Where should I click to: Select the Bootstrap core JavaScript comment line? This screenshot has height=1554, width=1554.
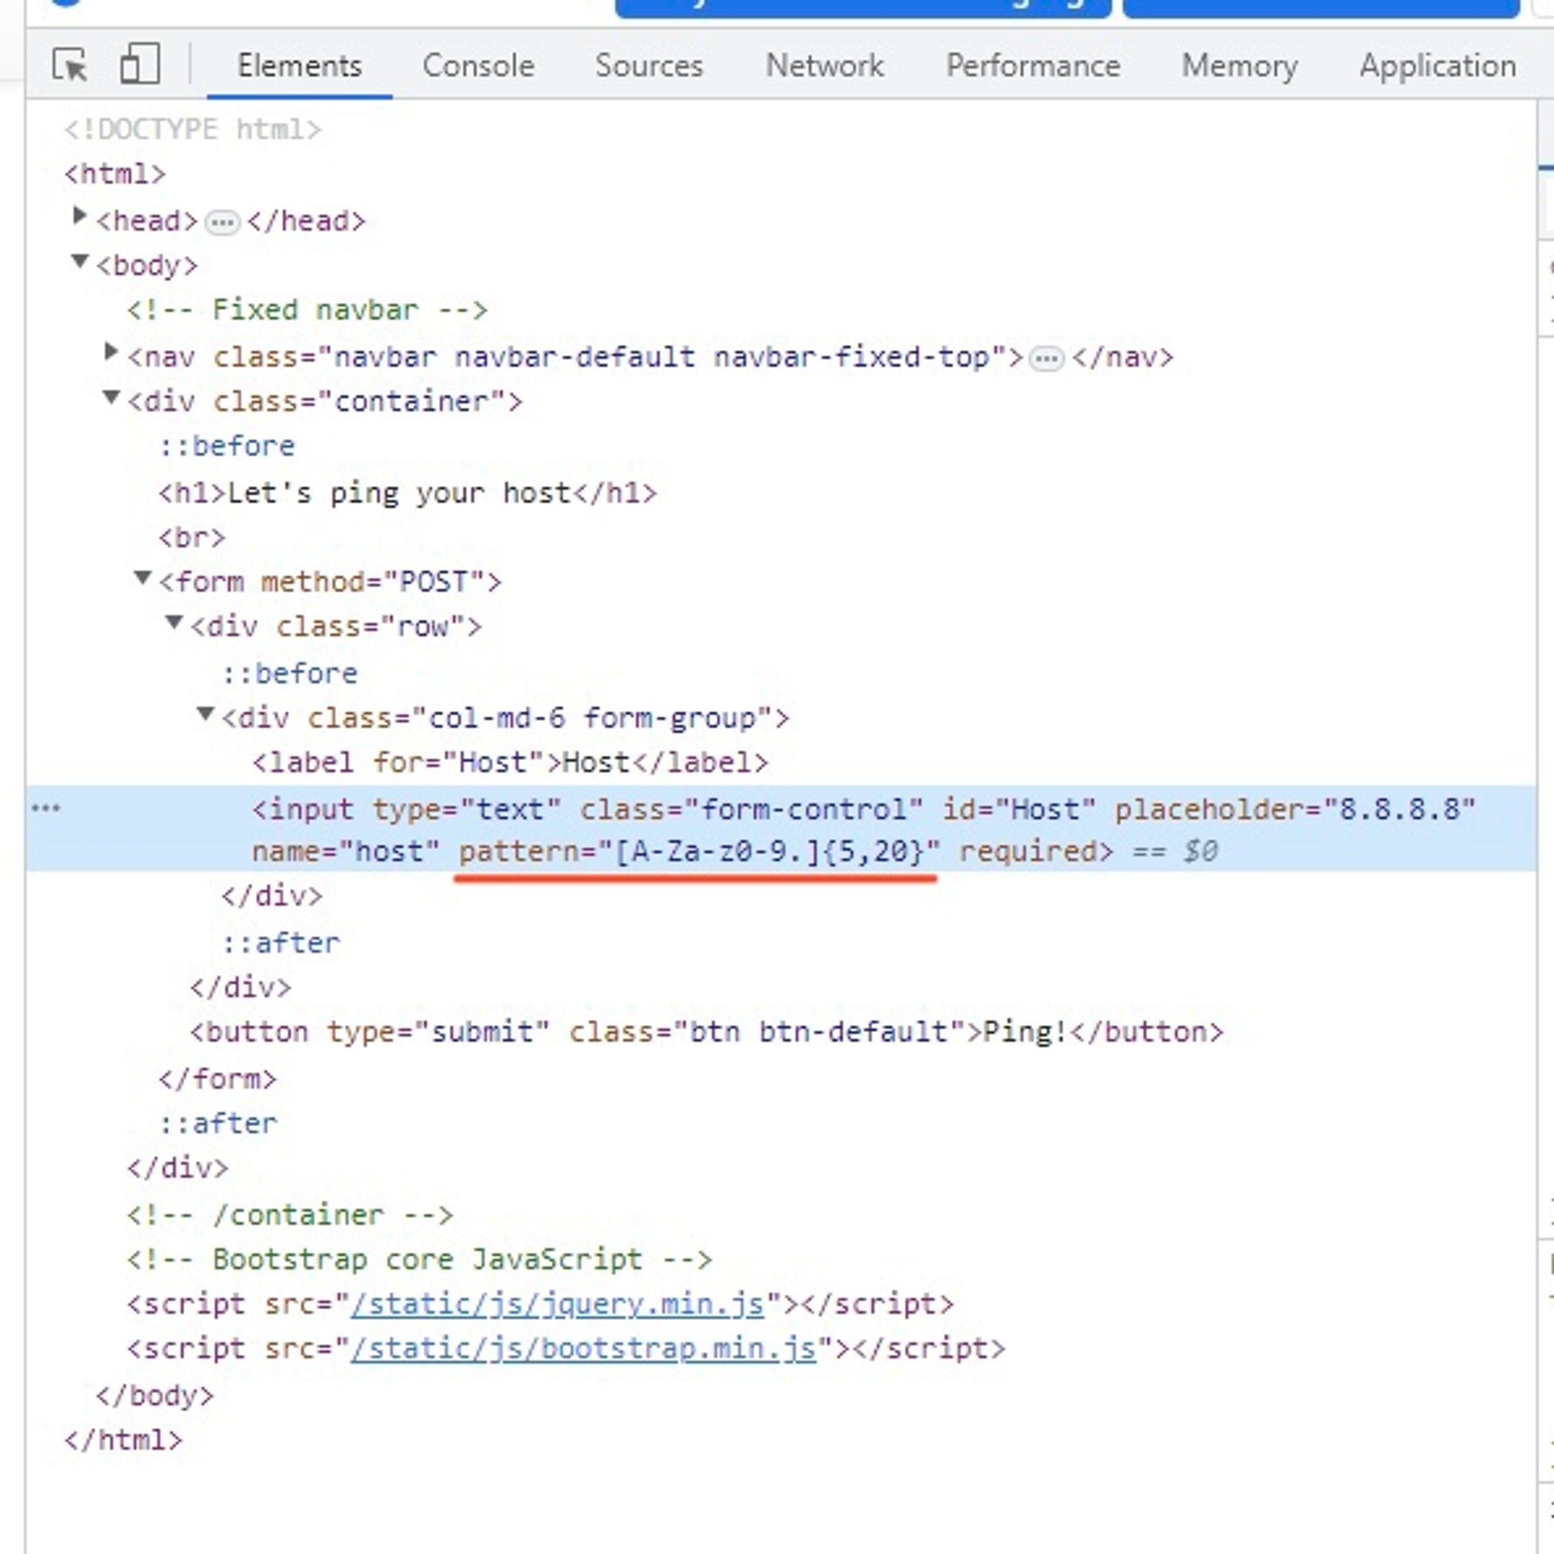pyautogui.click(x=419, y=1260)
